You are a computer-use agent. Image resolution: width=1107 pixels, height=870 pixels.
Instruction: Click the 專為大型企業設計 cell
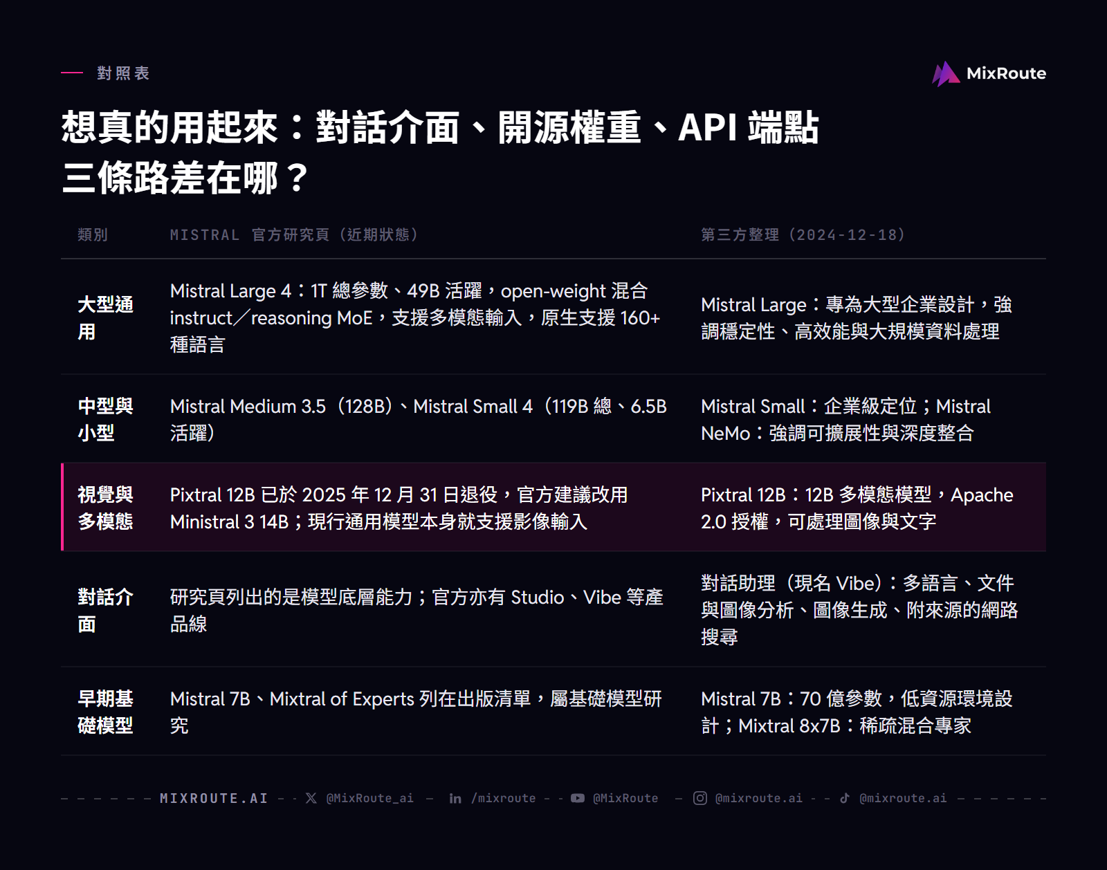tap(857, 317)
